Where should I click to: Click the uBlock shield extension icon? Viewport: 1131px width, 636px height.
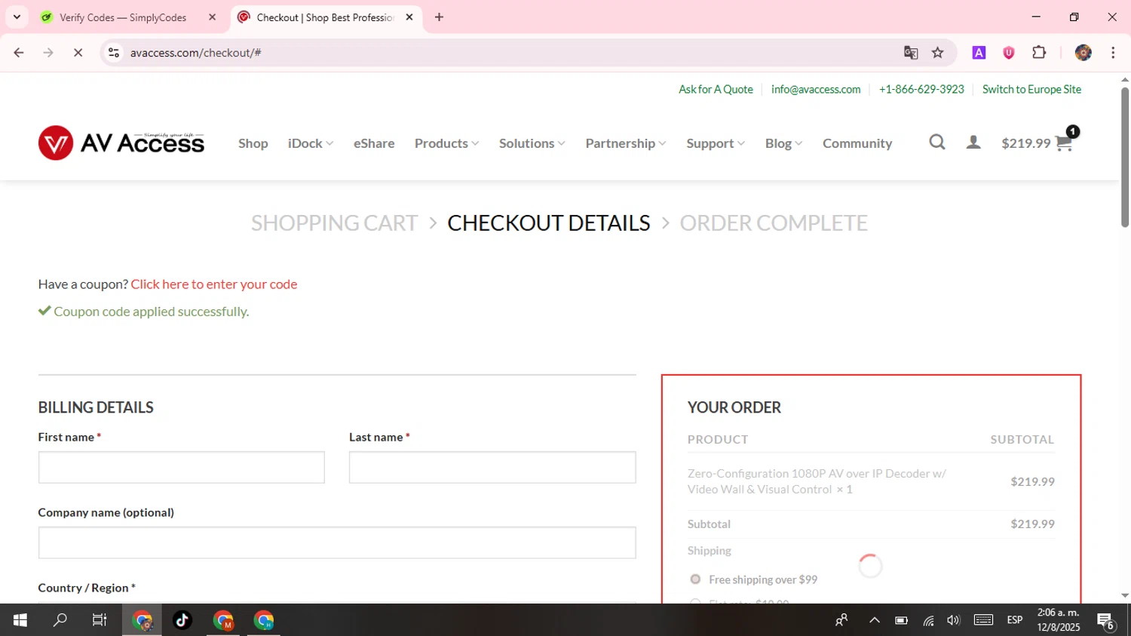[x=1008, y=53]
